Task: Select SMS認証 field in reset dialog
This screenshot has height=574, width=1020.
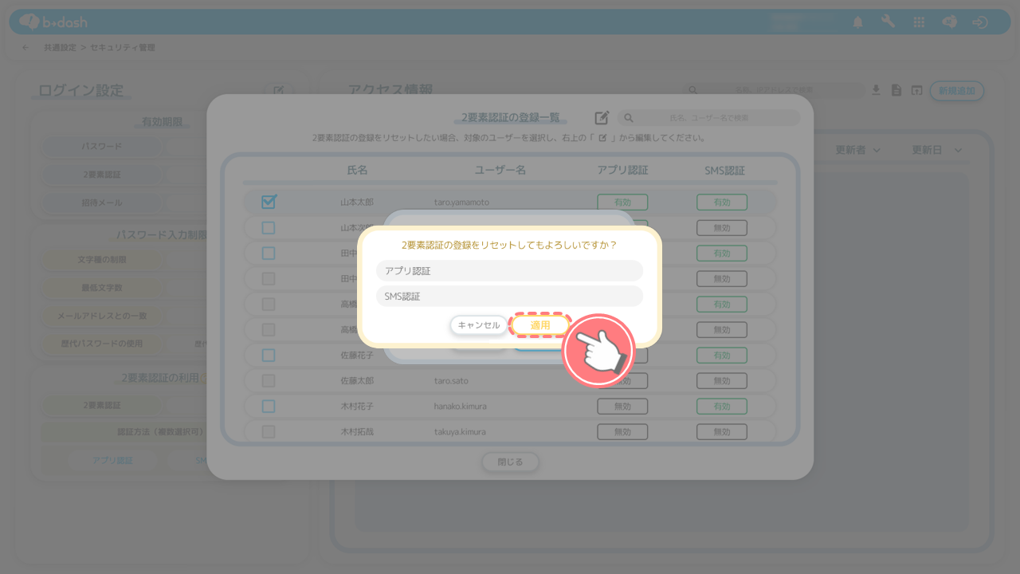Action: point(509,297)
